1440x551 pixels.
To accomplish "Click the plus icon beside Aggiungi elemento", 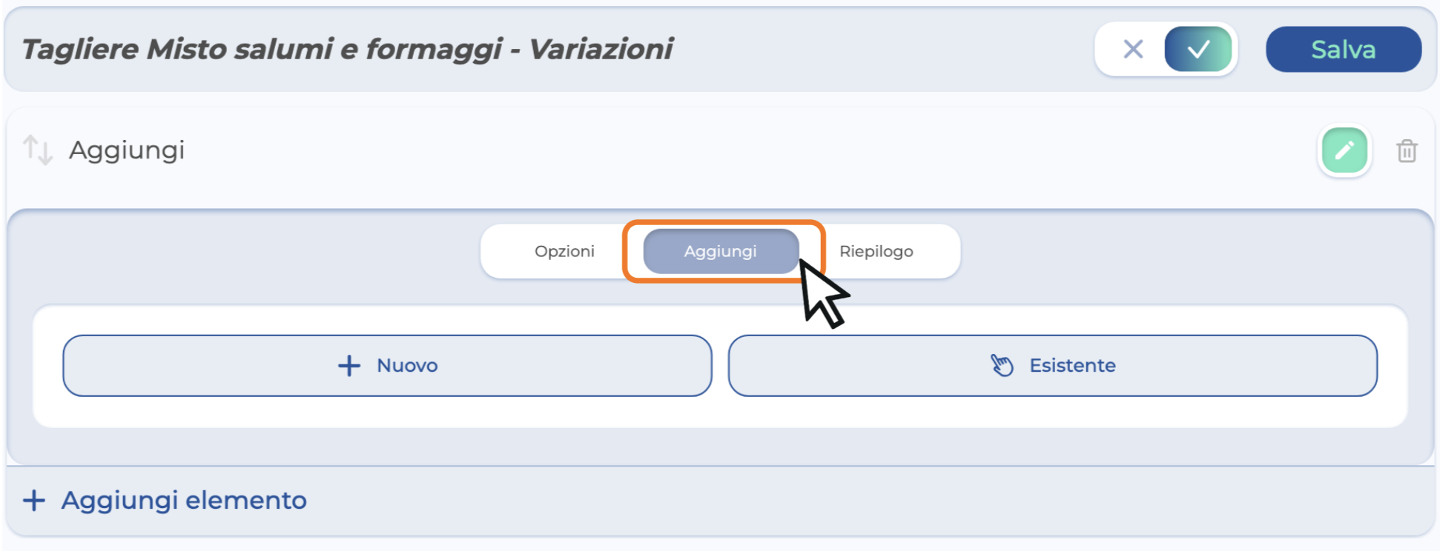I will tap(34, 501).
